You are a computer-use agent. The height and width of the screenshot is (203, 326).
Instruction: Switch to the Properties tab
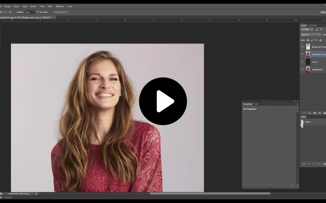click(x=248, y=104)
